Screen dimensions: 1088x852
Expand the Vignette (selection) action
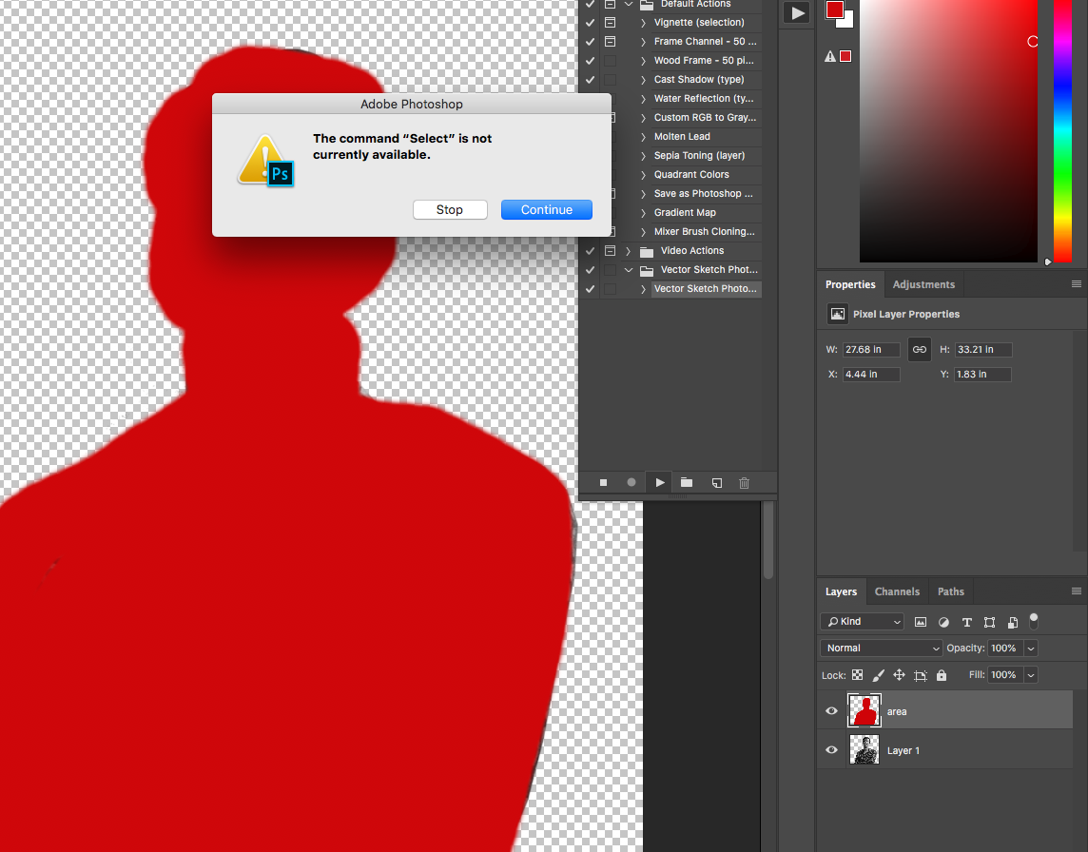click(643, 23)
